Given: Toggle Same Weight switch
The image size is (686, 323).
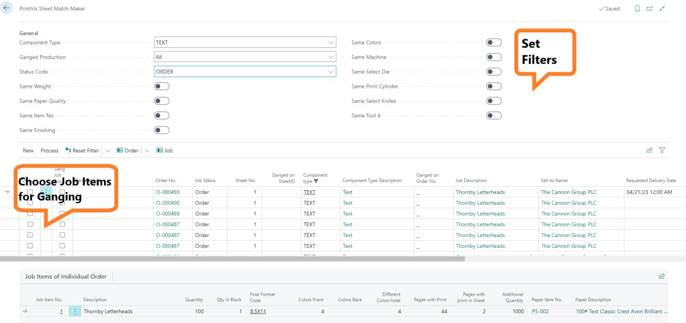Looking at the screenshot, I should click(x=162, y=86).
